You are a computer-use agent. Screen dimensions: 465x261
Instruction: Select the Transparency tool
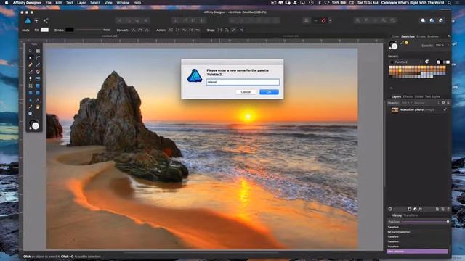tap(31, 79)
